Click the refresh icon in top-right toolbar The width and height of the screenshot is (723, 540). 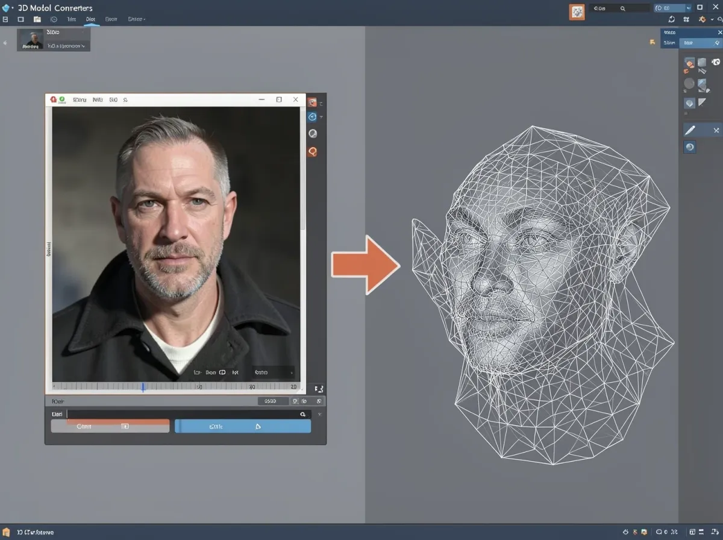click(x=671, y=20)
